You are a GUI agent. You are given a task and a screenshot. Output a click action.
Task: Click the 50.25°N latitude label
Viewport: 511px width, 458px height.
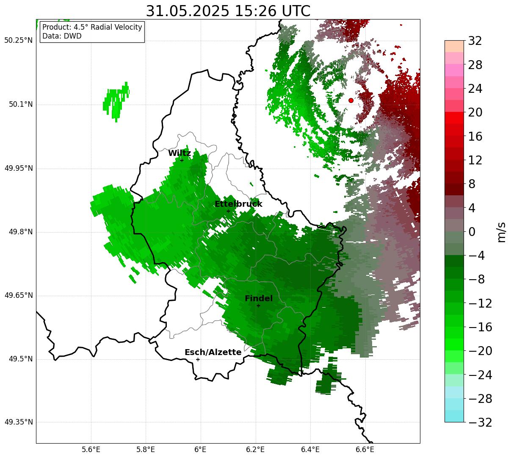pyautogui.click(x=18, y=41)
